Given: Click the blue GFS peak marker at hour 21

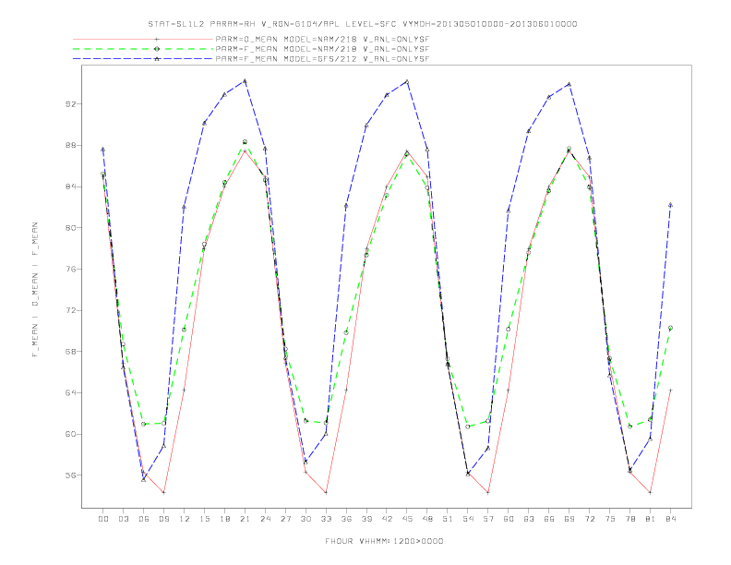Looking at the screenshot, I should (245, 80).
